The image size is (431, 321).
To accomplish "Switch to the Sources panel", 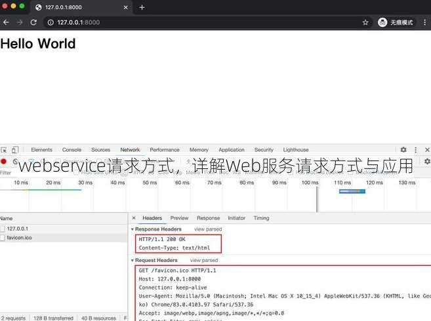I will pos(100,150).
